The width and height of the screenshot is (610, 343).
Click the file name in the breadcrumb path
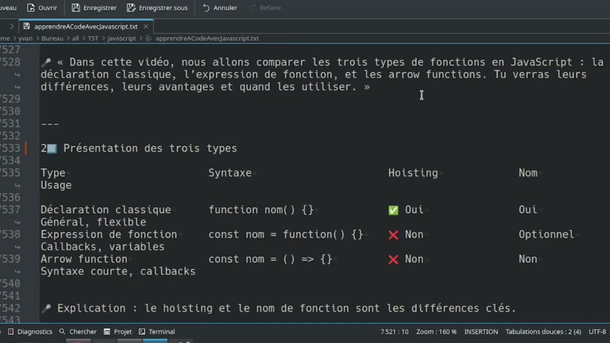tap(207, 38)
